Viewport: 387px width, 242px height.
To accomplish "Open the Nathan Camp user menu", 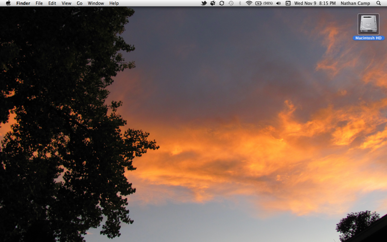I will click(355, 3).
